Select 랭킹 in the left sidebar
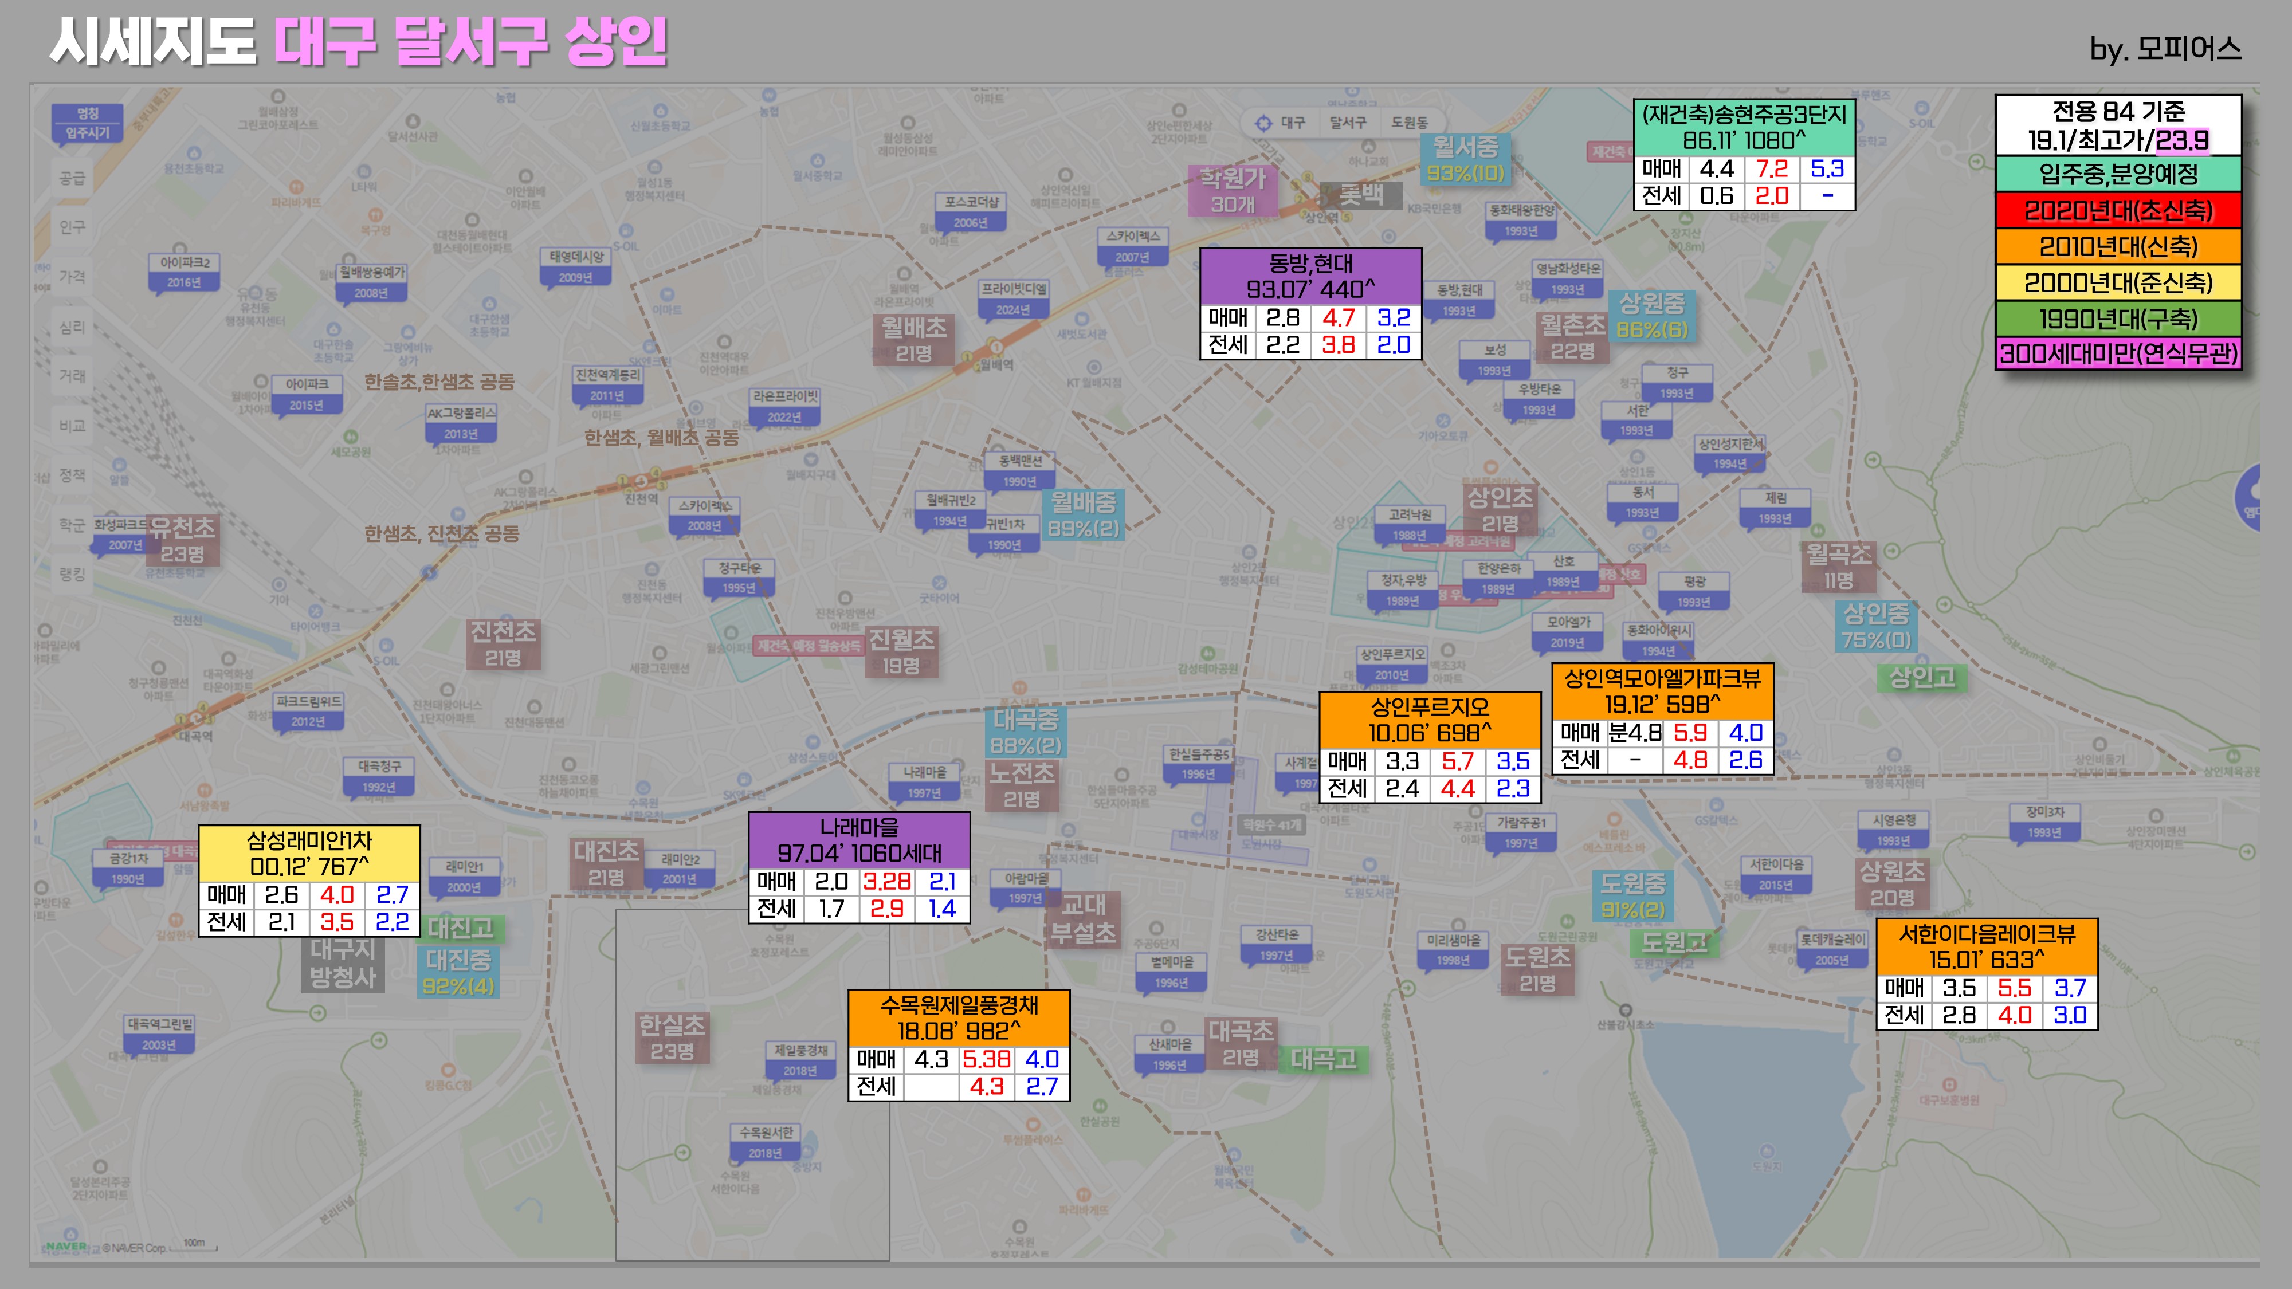The width and height of the screenshot is (2292, 1289). 72,574
